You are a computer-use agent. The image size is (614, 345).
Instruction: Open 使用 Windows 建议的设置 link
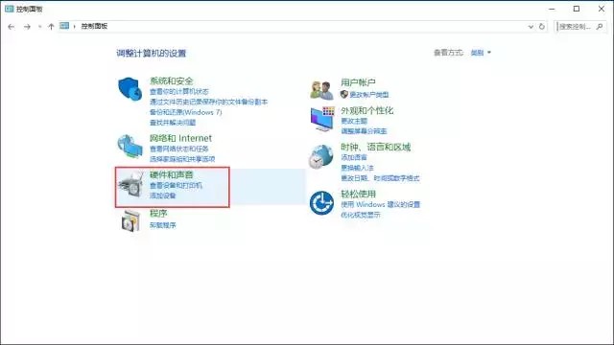point(380,204)
